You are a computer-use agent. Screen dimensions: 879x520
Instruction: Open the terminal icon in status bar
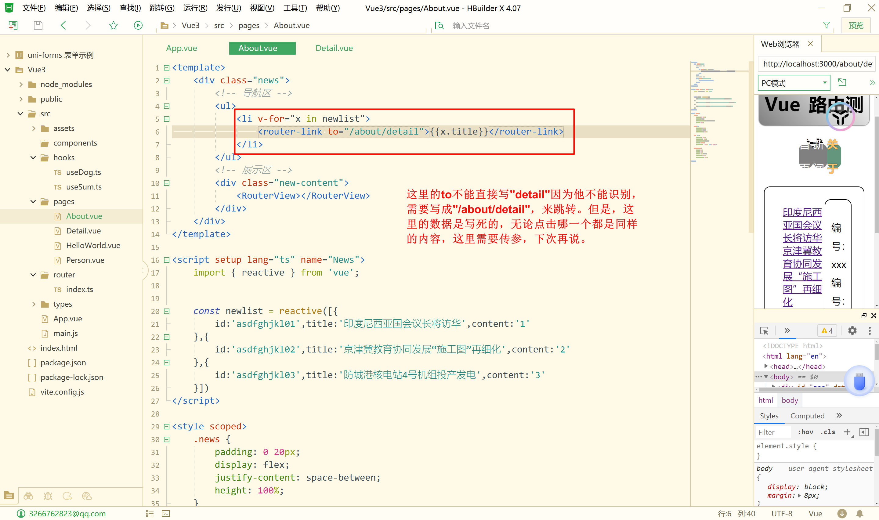tap(166, 514)
